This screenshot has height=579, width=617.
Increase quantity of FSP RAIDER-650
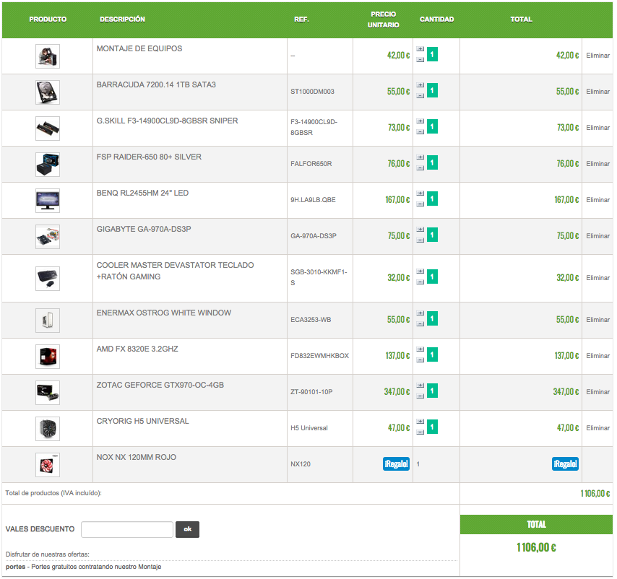pos(420,157)
